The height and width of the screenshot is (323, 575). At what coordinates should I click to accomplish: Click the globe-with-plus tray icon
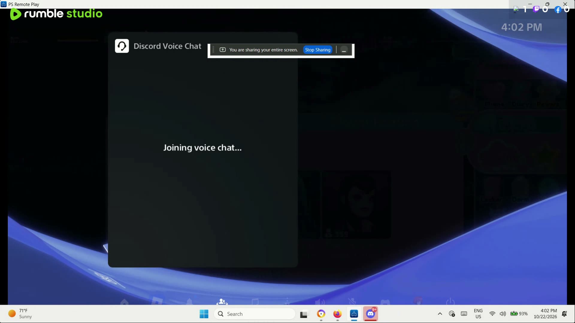[452, 314]
